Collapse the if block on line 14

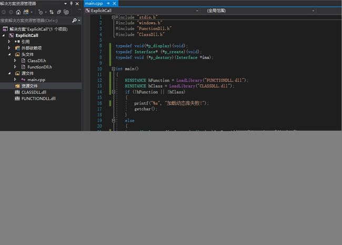pos(114,92)
